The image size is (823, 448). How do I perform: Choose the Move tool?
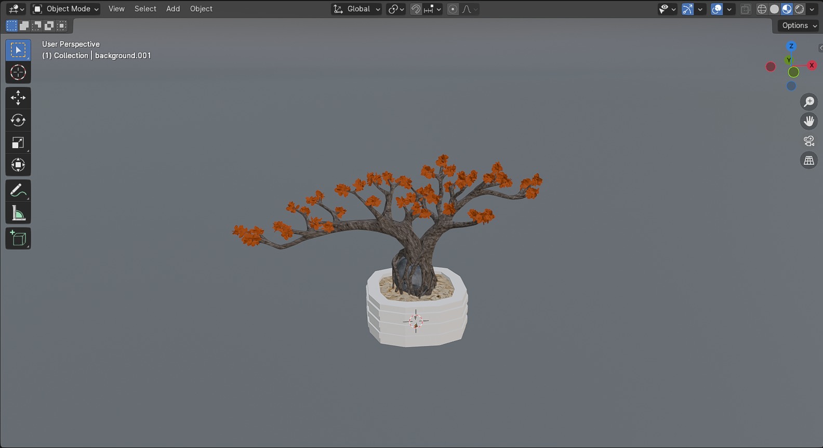pyautogui.click(x=18, y=98)
